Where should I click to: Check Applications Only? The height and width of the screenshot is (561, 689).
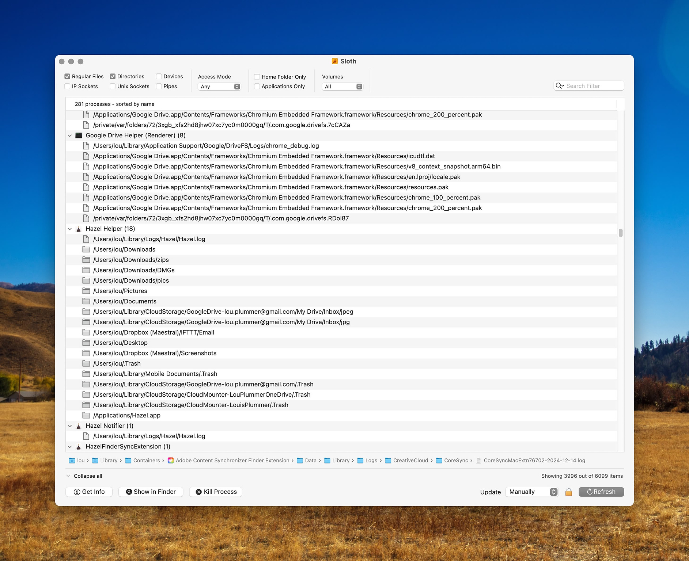pos(257,86)
